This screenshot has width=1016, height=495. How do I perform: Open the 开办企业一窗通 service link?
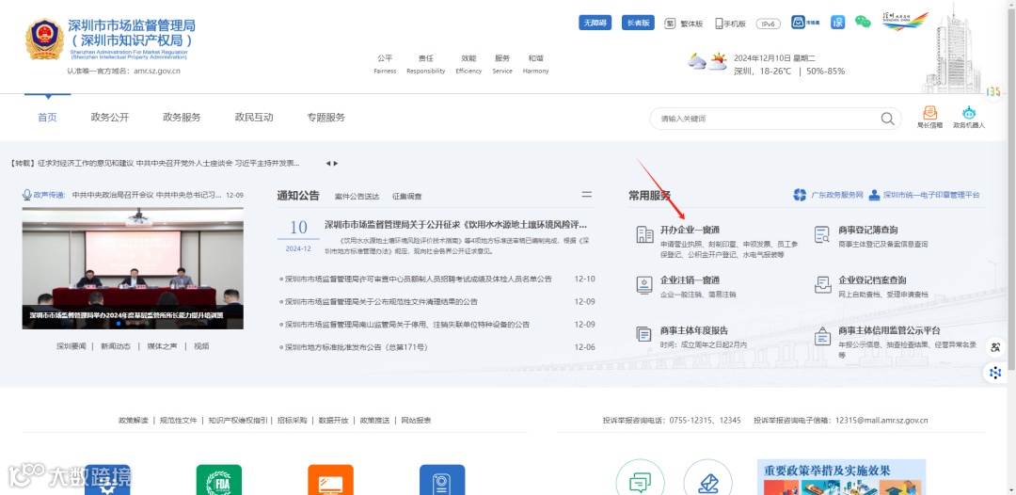coord(691,230)
